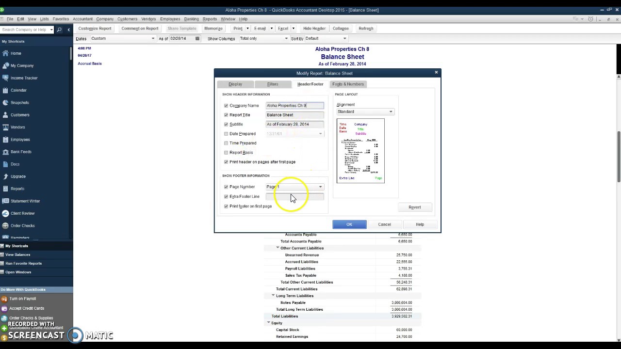
Task: Go to Customers in the sidebar
Action: 20,115
